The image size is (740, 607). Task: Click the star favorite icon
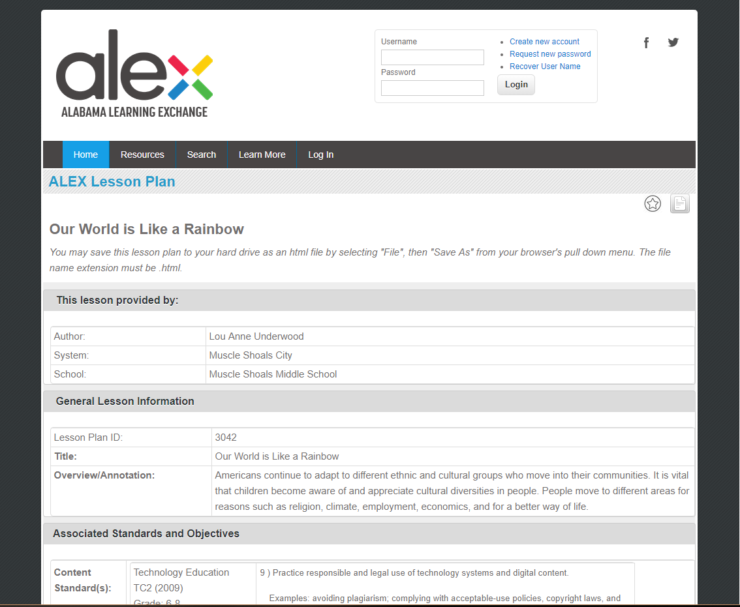[653, 204]
